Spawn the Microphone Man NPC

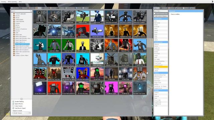83,45
